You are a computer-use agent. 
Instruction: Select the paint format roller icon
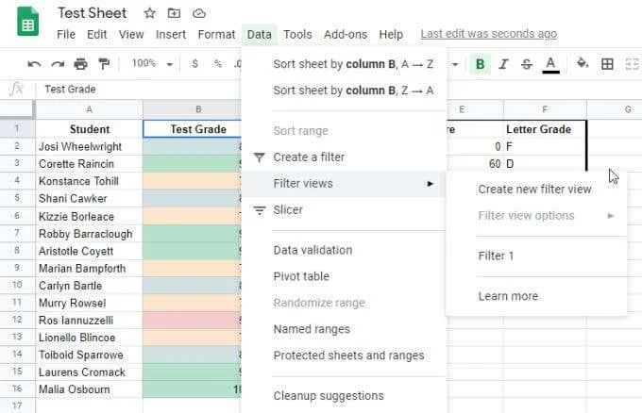coord(104,64)
